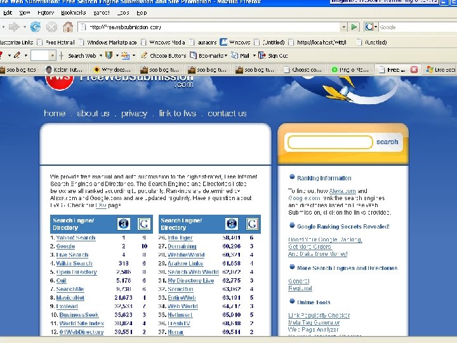Viewport: 457px width, 343px height.
Task: Click the page icon in the address bar
Action: pyautogui.click(x=83, y=27)
